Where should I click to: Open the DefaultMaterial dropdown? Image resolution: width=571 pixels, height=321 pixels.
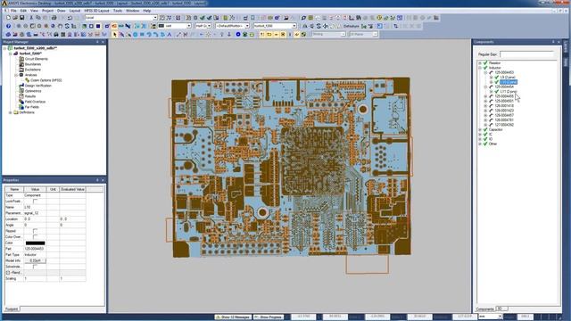click(x=247, y=26)
